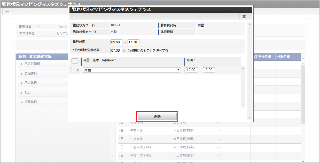
Task: Enable 勤務時間のシフトを許可する checkbox
Action: [125, 51]
